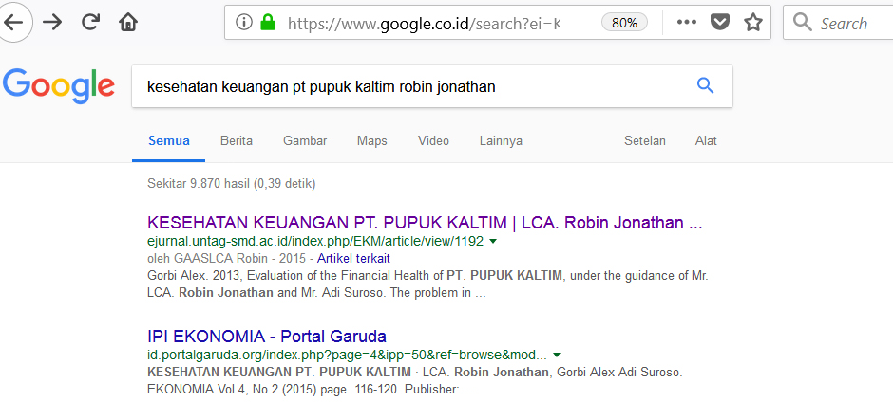Switch to the Gambar tab
The width and height of the screenshot is (893, 420).
click(305, 141)
